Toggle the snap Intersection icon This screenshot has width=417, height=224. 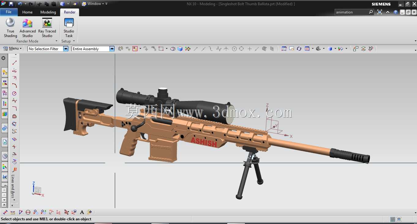pos(226,49)
